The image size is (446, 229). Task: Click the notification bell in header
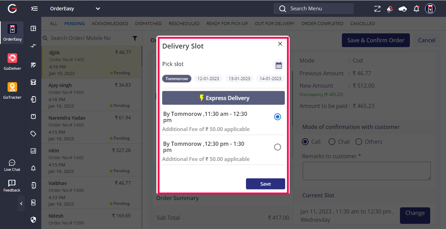point(416,9)
